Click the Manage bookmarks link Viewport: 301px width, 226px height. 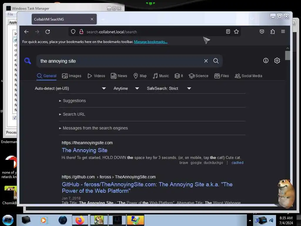[x=151, y=42]
